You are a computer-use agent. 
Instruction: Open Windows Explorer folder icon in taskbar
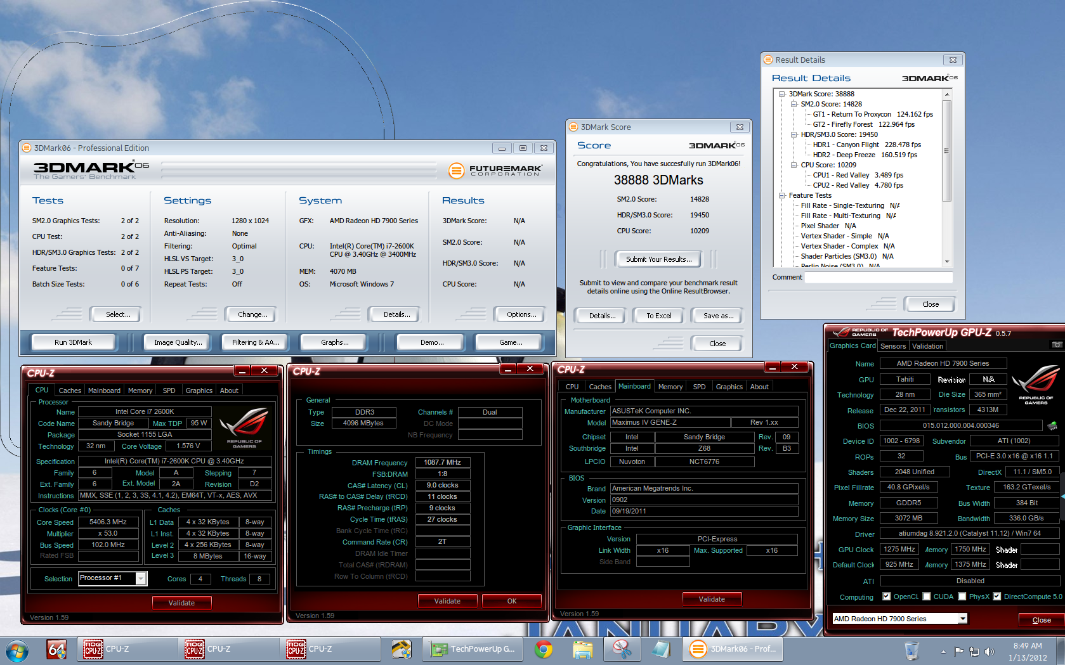coord(582,649)
